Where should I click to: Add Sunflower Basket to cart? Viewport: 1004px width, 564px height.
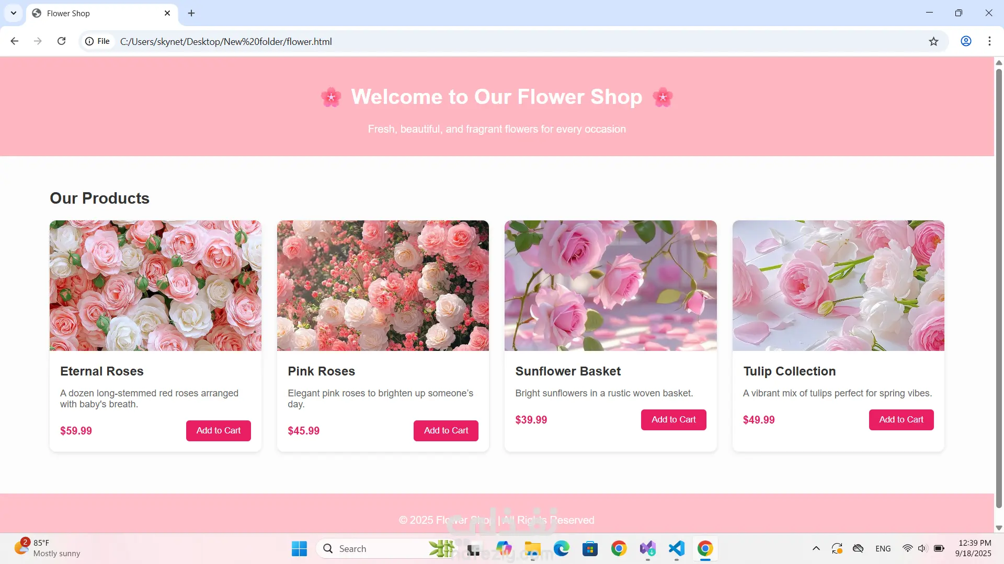674,419
